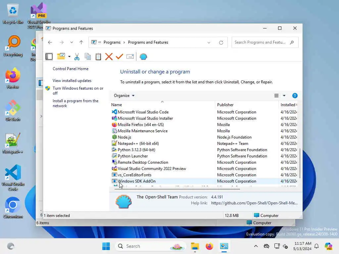Viewport: 339px width, 254px height.
Task: Go forward with the Forward arrow
Action: [x=62, y=42]
